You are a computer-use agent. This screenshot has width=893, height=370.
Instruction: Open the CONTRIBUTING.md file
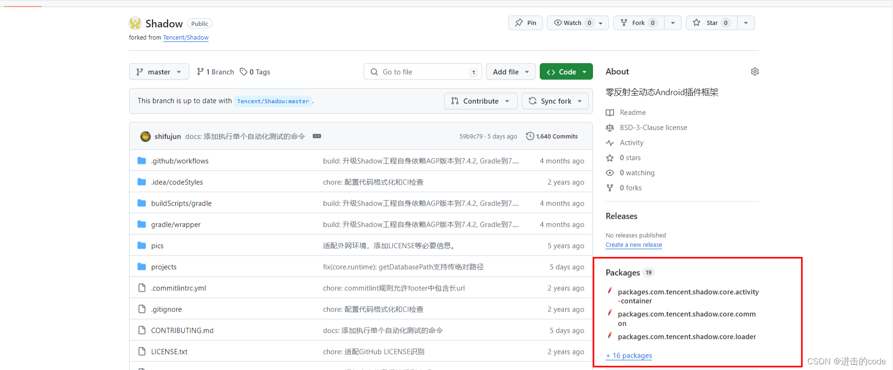pos(182,330)
